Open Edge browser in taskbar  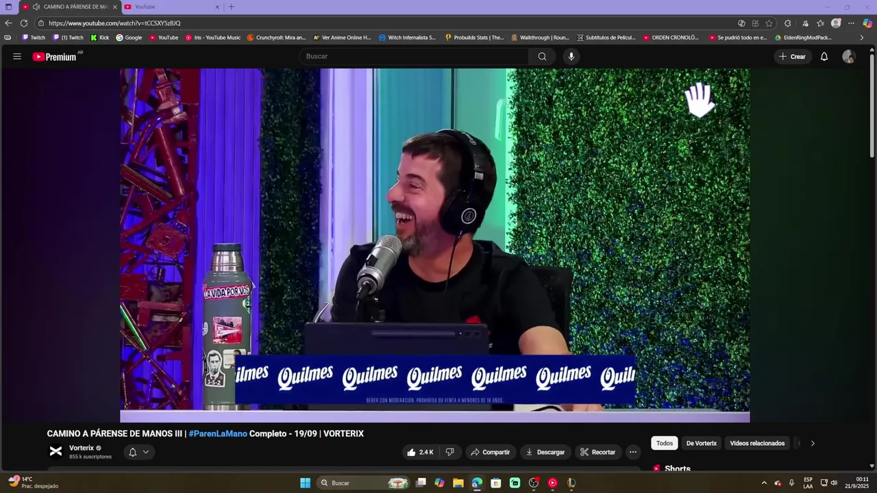(477, 483)
